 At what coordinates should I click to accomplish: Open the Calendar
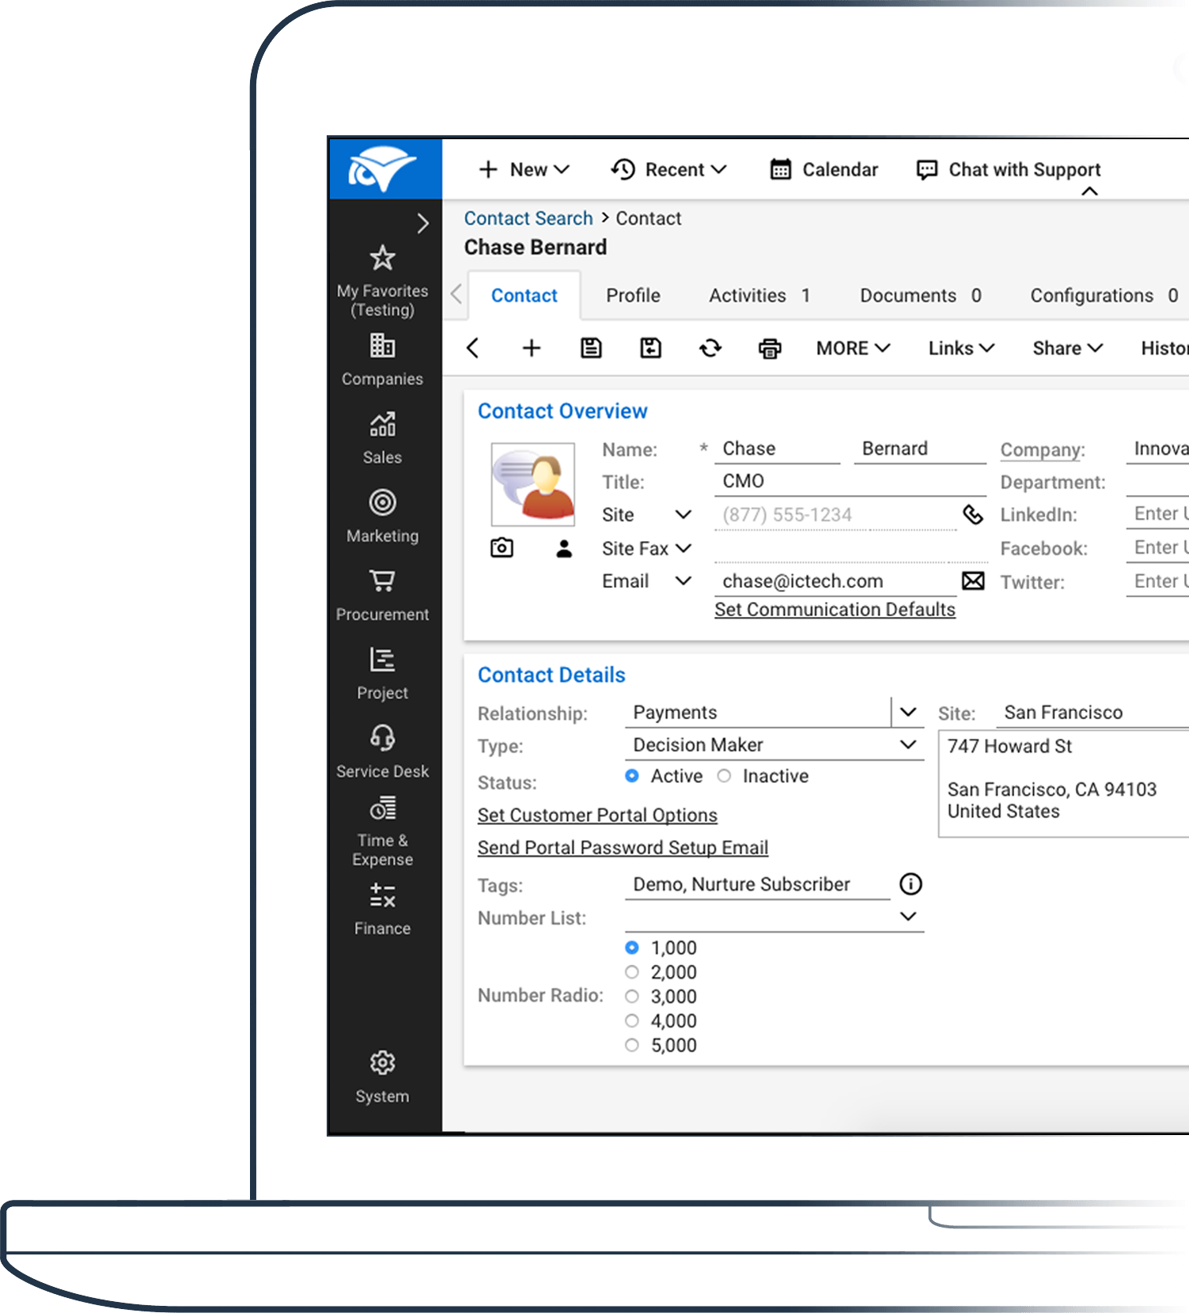[824, 169]
